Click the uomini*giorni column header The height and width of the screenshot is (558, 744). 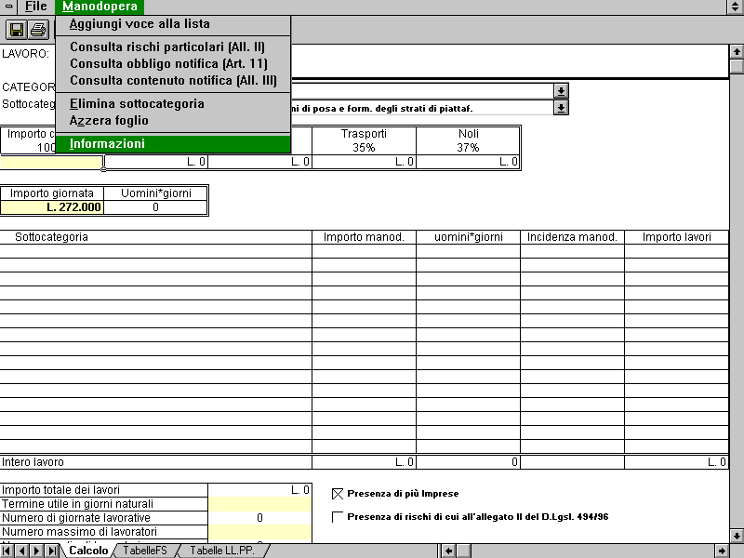click(x=469, y=237)
